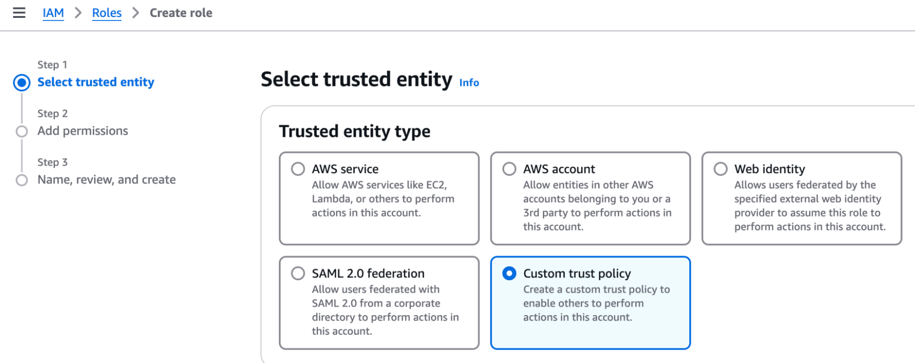Image resolution: width=915 pixels, height=363 pixels.
Task: Select the Custom trust policy option
Action: click(x=509, y=273)
